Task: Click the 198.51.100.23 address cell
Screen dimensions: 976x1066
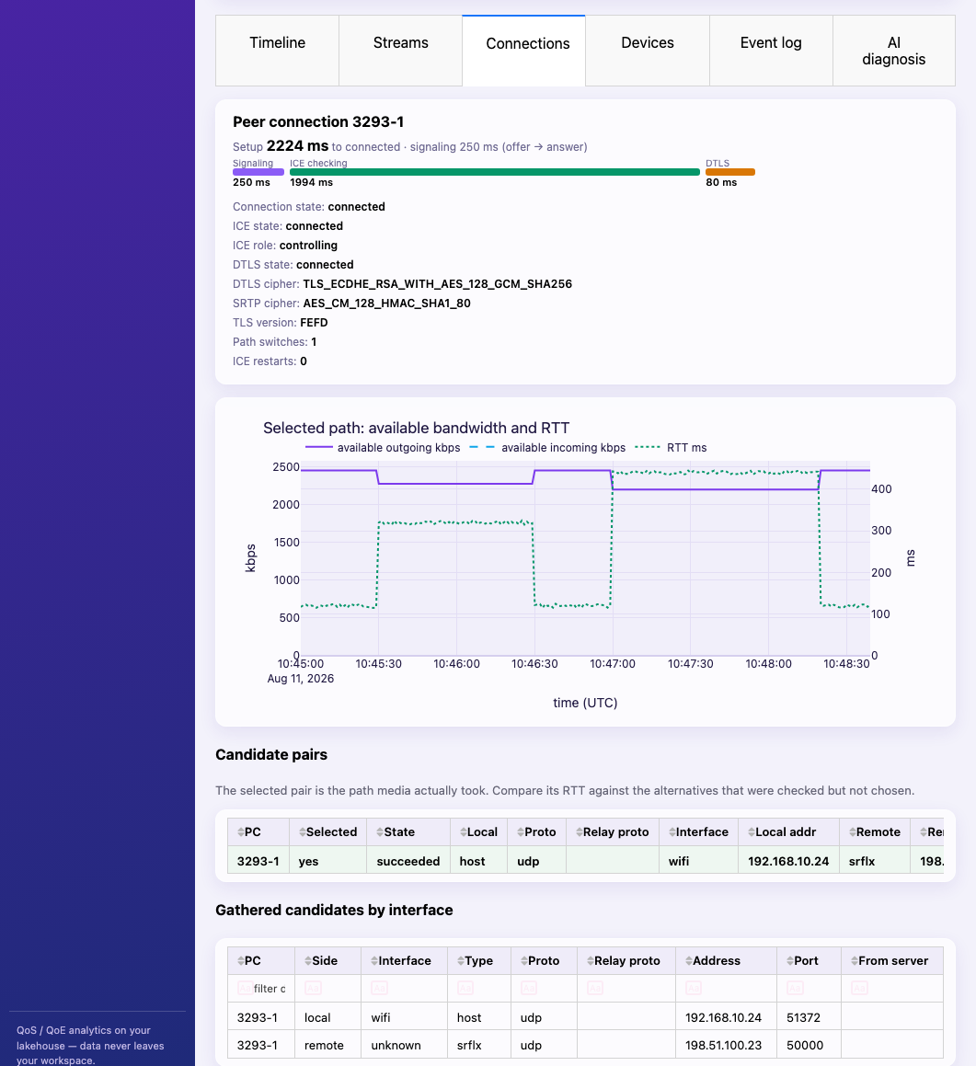Action: click(727, 1045)
